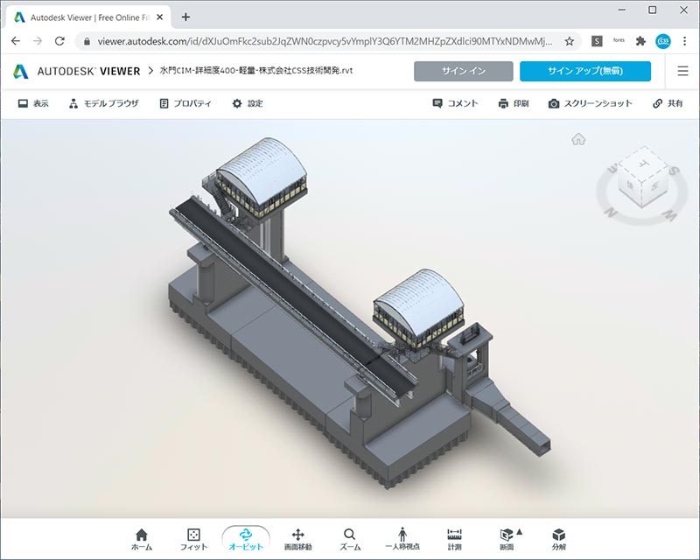The width and height of the screenshot is (700, 560).
Task: Click the browser forward arrow
Action: click(x=38, y=41)
